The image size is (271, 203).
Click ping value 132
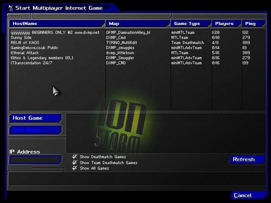[x=246, y=33]
